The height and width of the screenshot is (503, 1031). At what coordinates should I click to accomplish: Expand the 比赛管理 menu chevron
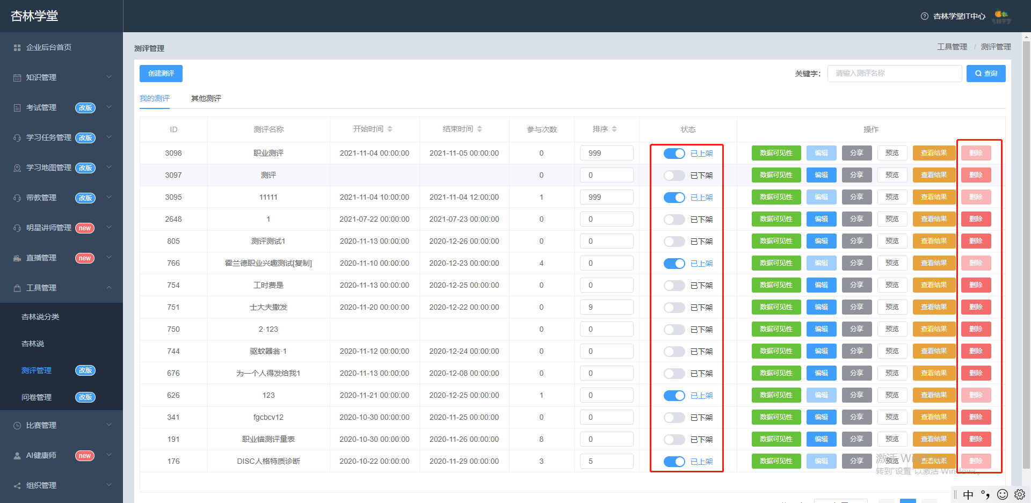tap(109, 425)
